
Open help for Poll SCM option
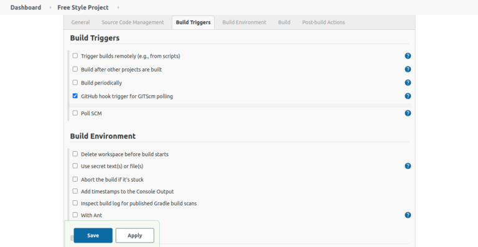tap(408, 113)
